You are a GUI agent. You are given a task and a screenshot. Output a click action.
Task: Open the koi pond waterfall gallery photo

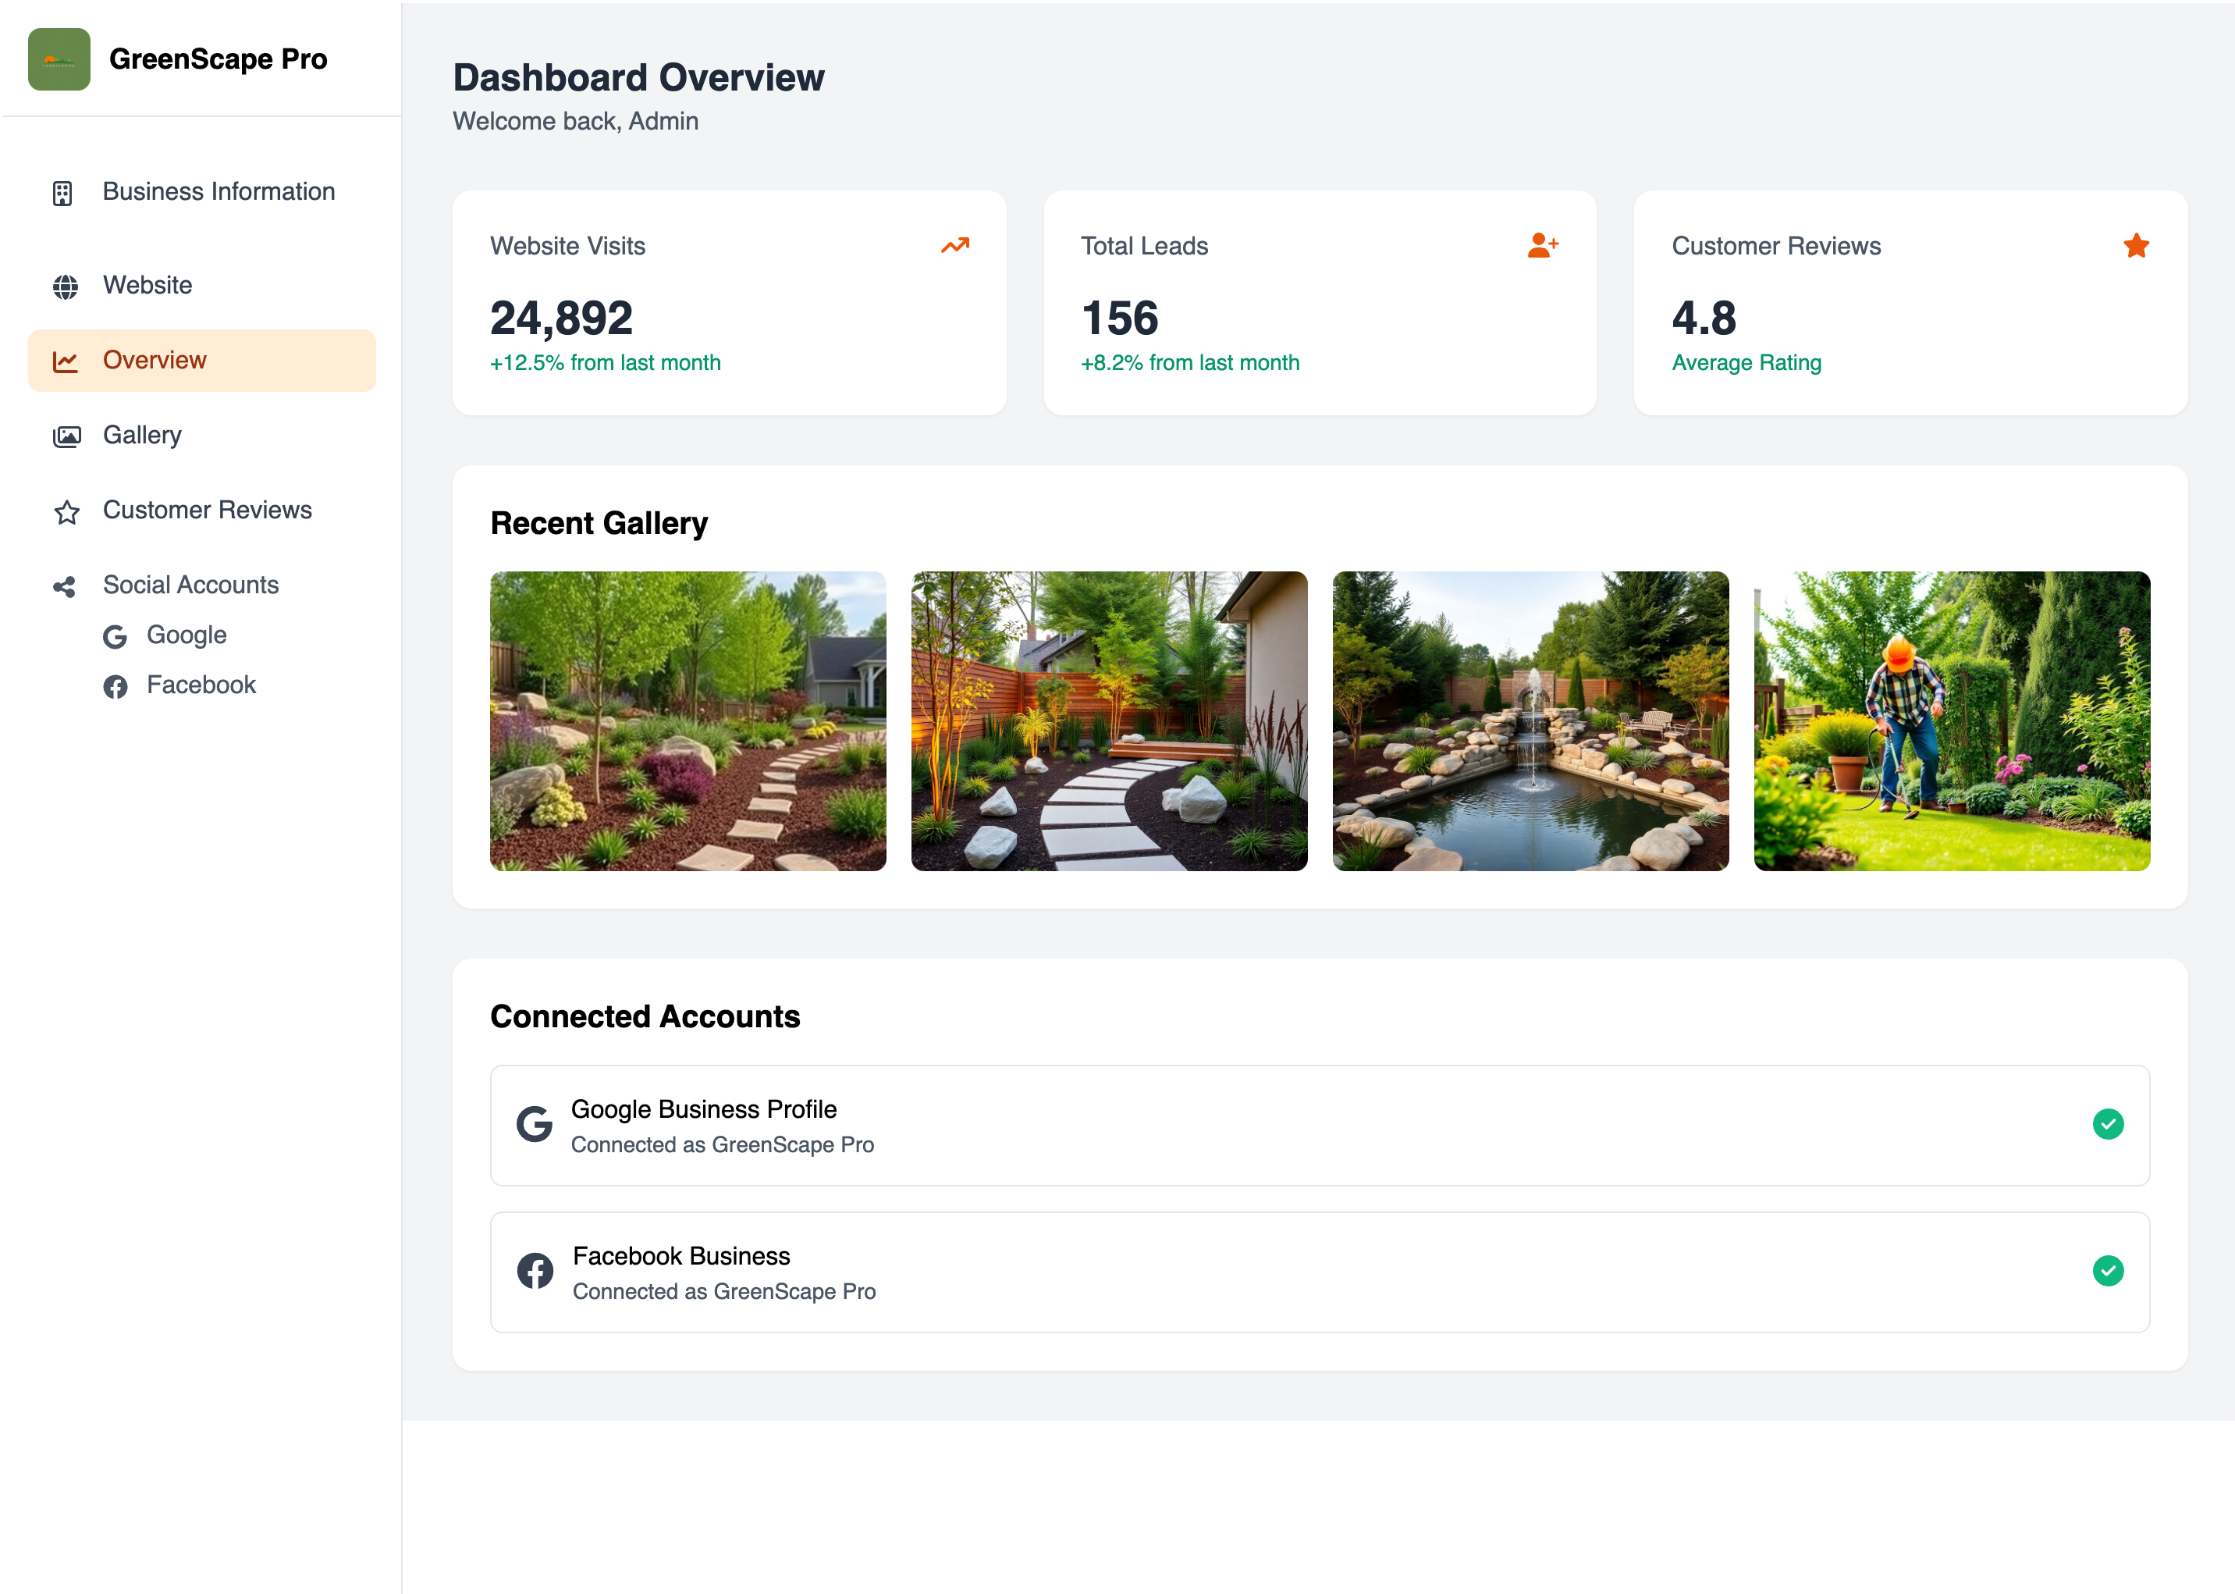(1530, 721)
